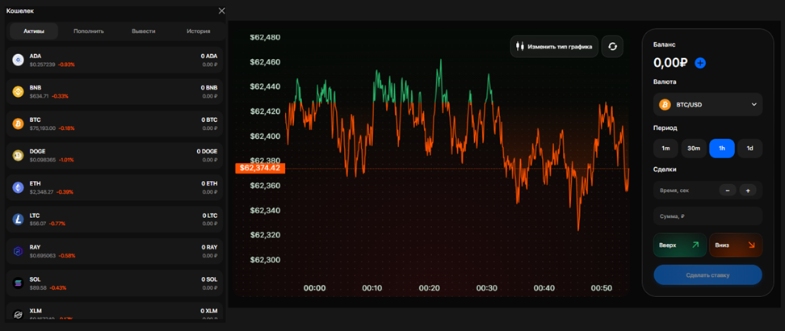Open the История tab

tap(198, 31)
